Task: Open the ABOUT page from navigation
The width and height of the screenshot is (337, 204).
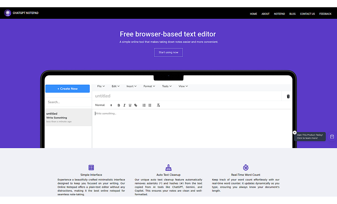Action: [x=265, y=14]
